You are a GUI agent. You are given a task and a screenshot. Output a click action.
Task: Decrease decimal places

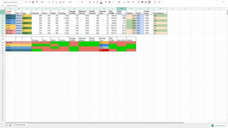[56, 2]
